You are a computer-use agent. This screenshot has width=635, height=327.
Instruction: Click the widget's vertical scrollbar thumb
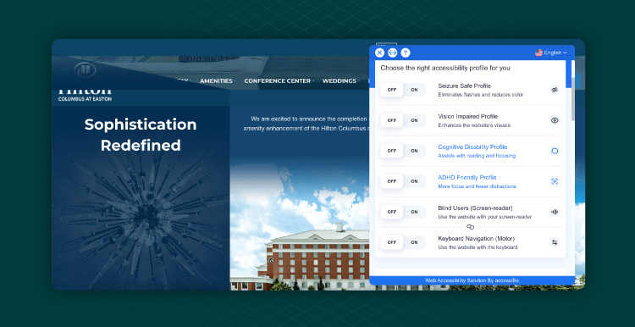click(x=572, y=99)
